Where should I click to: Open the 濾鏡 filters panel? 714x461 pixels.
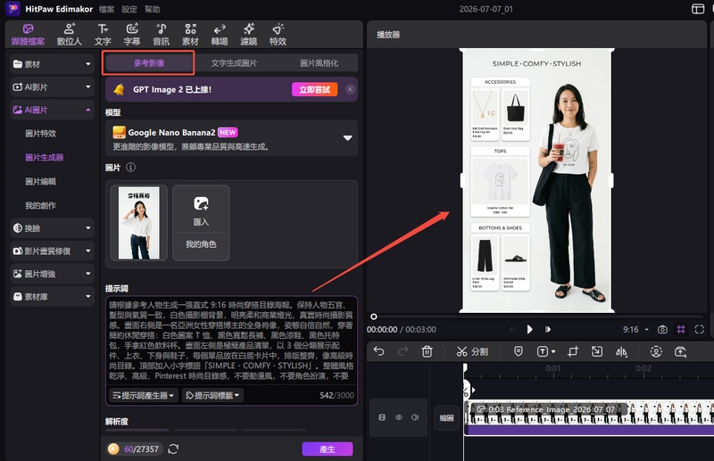[x=249, y=35]
